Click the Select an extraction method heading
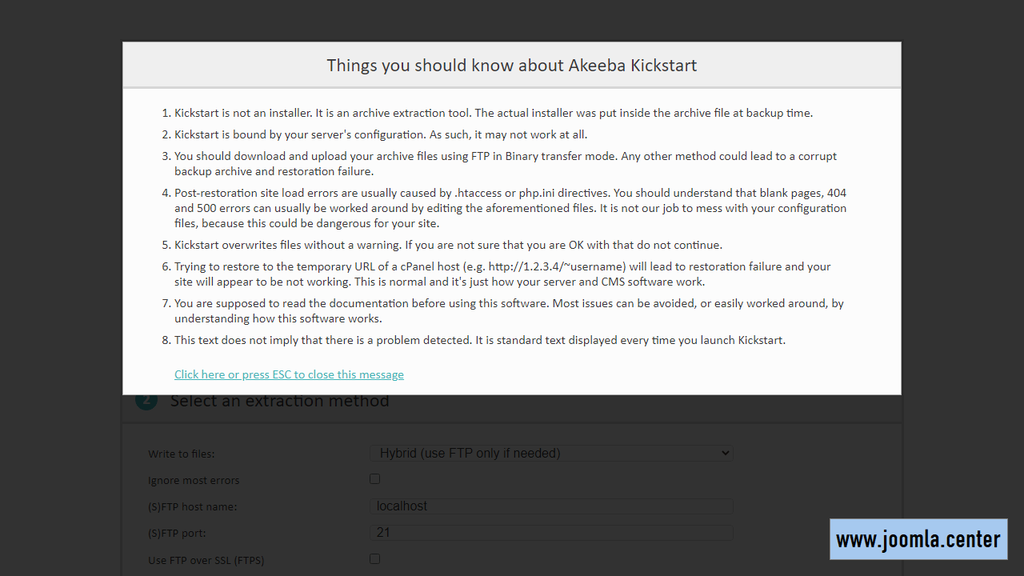This screenshot has height=576, width=1024. tap(279, 401)
